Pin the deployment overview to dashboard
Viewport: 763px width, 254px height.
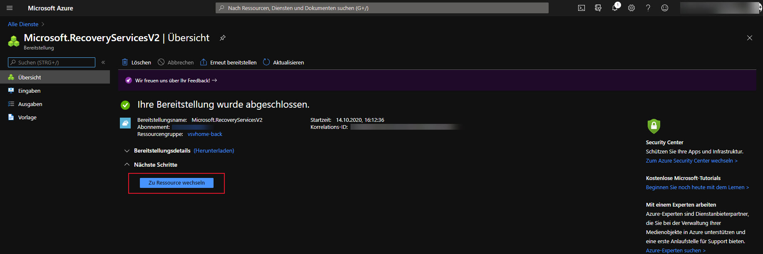click(x=223, y=38)
